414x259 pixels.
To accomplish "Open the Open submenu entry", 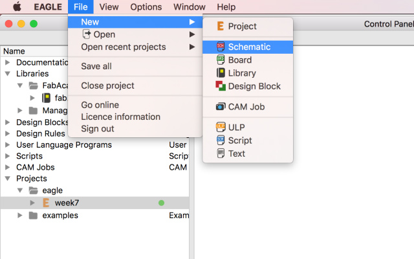I will click(x=135, y=34).
